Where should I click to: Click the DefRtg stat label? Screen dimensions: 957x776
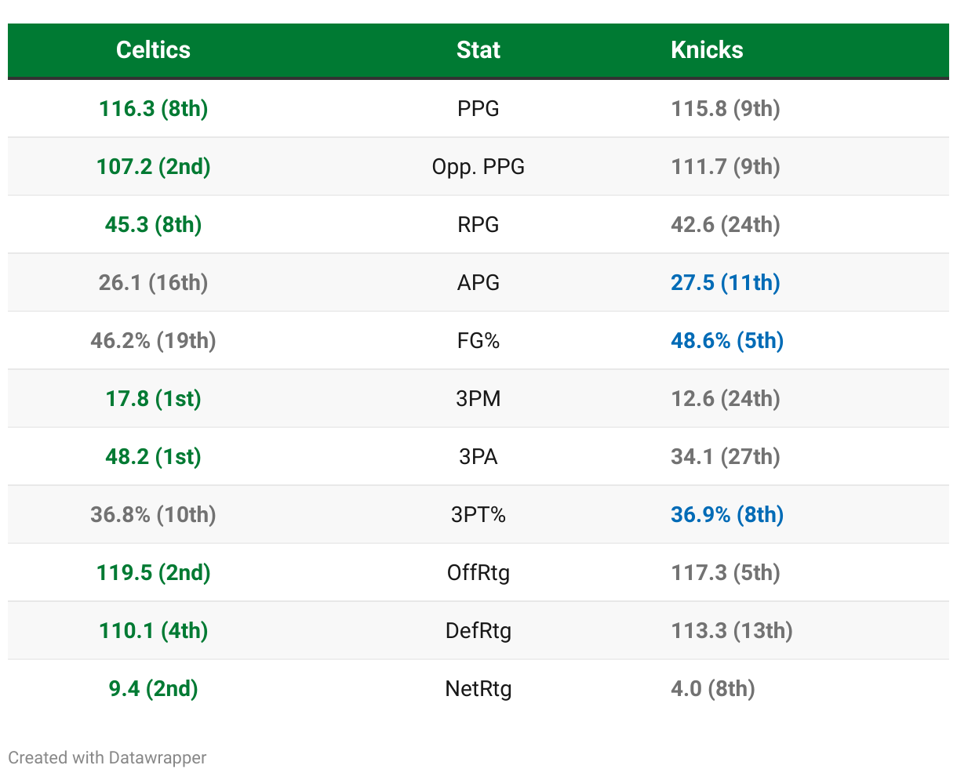(x=478, y=631)
